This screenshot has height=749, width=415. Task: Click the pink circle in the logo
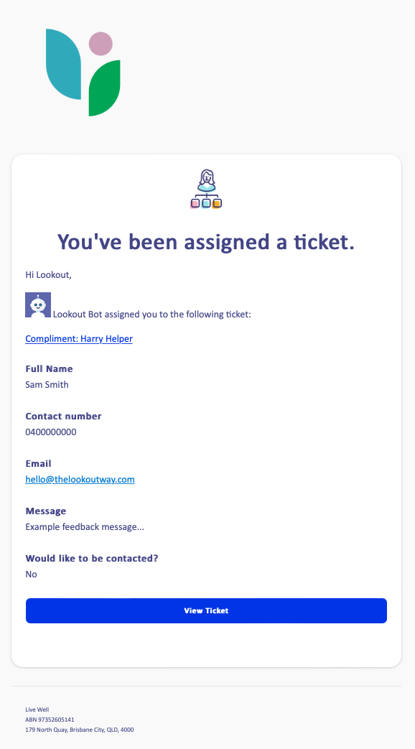pos(101,44)
